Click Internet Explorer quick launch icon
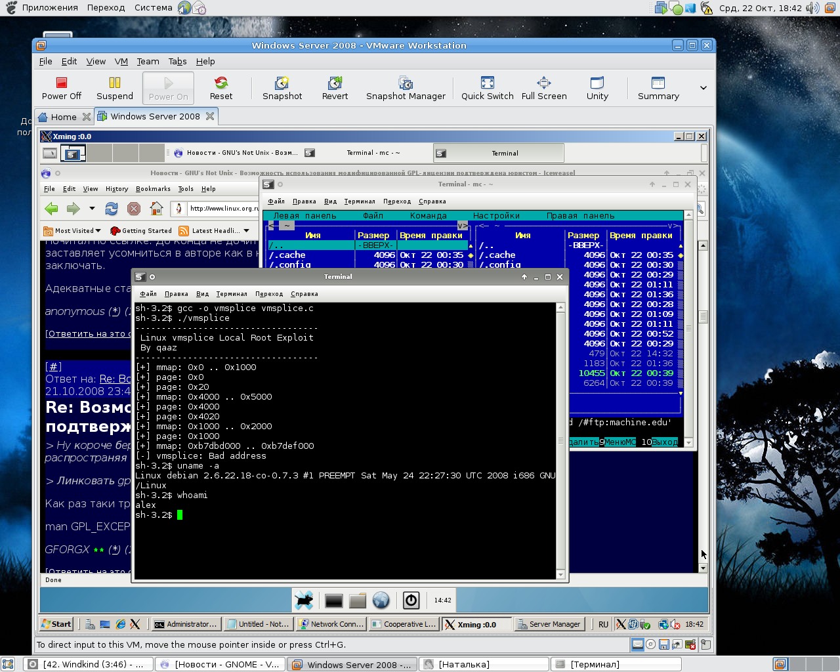Screen dimensions: 840x672 pyautogui.click(x=121, y=624)
